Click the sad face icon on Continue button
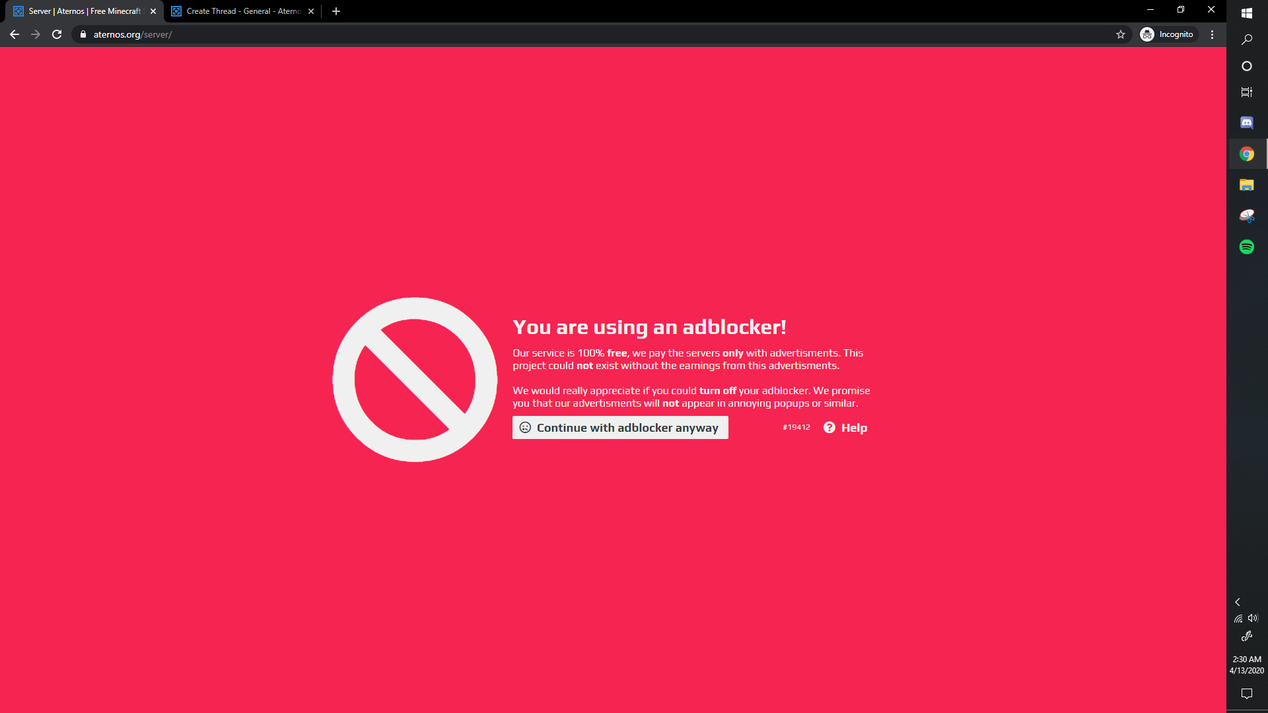 click(x=525, y=428)
